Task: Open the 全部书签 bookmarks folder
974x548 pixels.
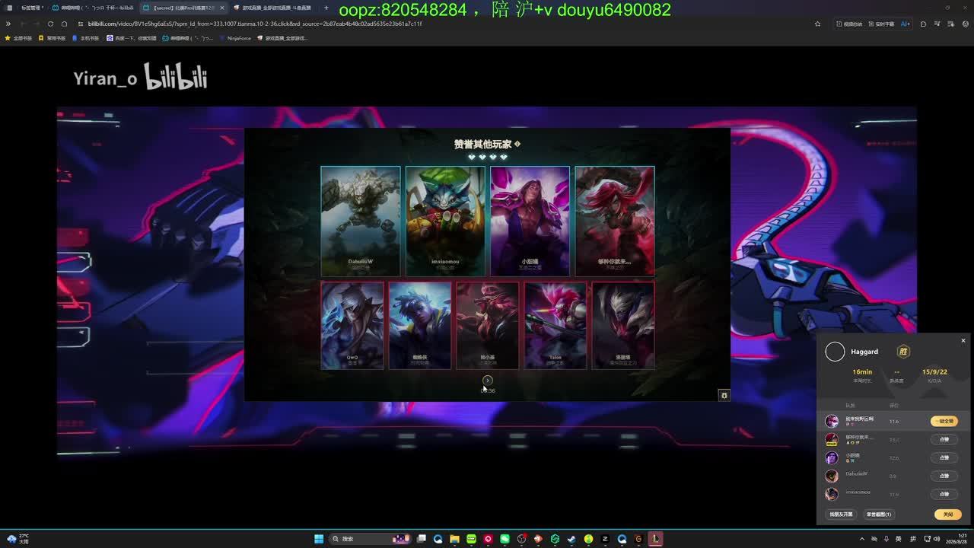Action: click(18, 38)
